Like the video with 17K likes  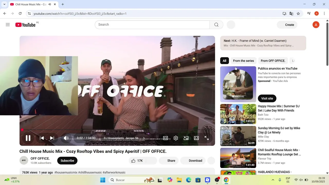[137, 161]
